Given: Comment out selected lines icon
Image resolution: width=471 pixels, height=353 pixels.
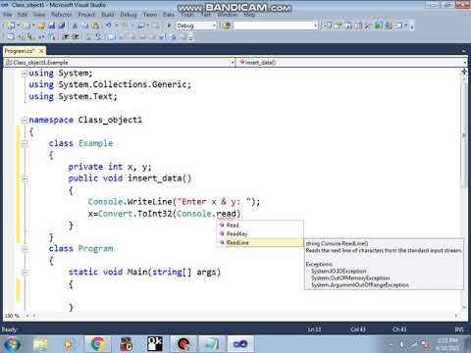Looking at the screenshot, I should click(x=89, y=36).
